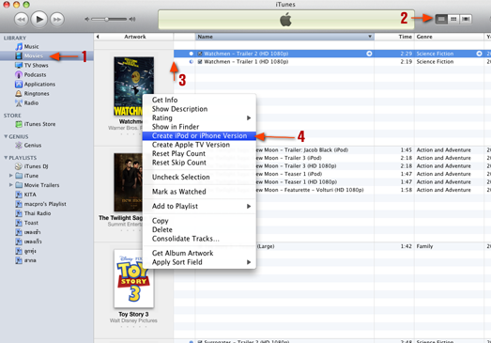Image resolution: width=491 pixels, height=343 pixels.
Task: Choose Create iPod or iPhone Version
Action: pyautogui.click(x=199, y=135)
